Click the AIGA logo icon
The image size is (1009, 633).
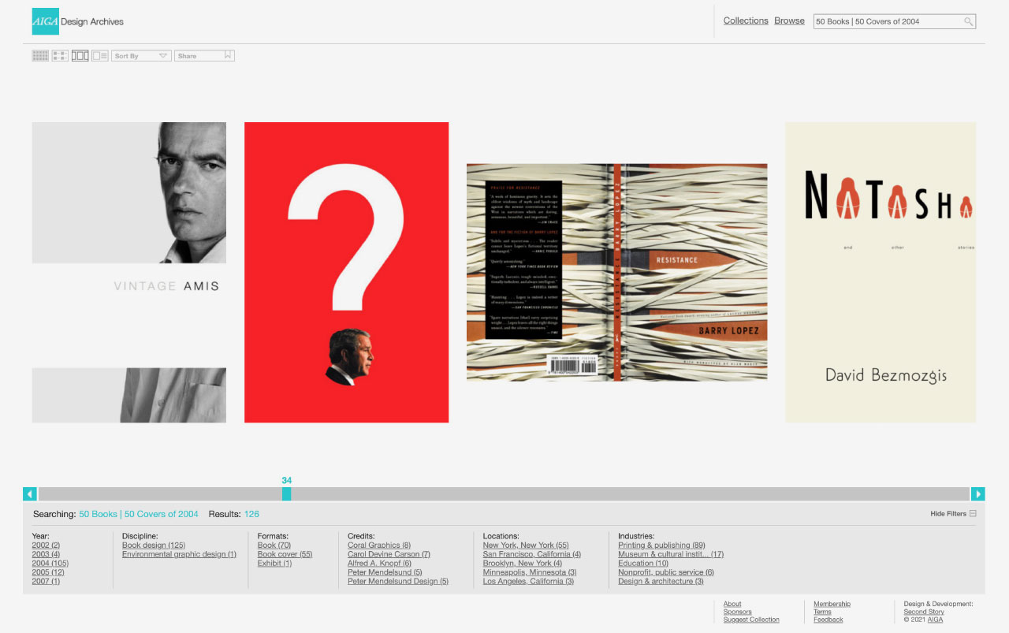click(x=46, y=21)
